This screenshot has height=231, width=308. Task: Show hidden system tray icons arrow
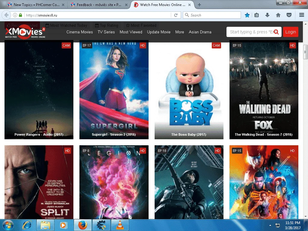[x=270, y=225]
